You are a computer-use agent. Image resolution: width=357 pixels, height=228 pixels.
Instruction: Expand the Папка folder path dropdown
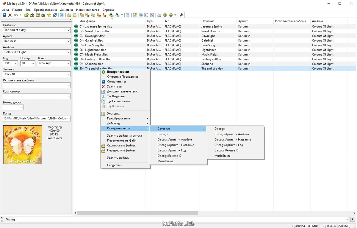point(68,118)
